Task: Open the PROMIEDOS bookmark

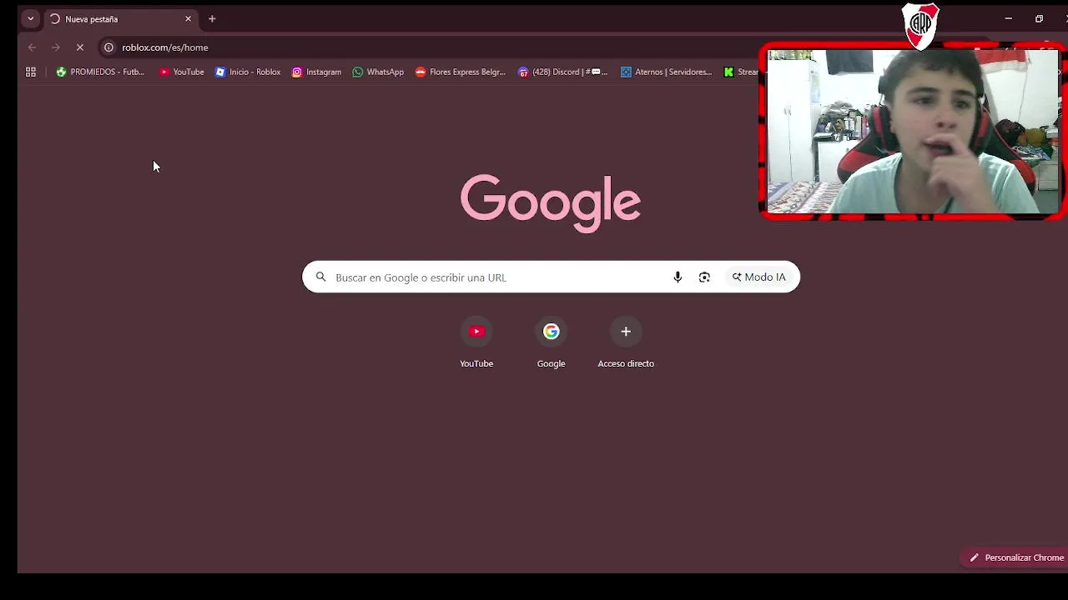Action: tap(100, 72)
